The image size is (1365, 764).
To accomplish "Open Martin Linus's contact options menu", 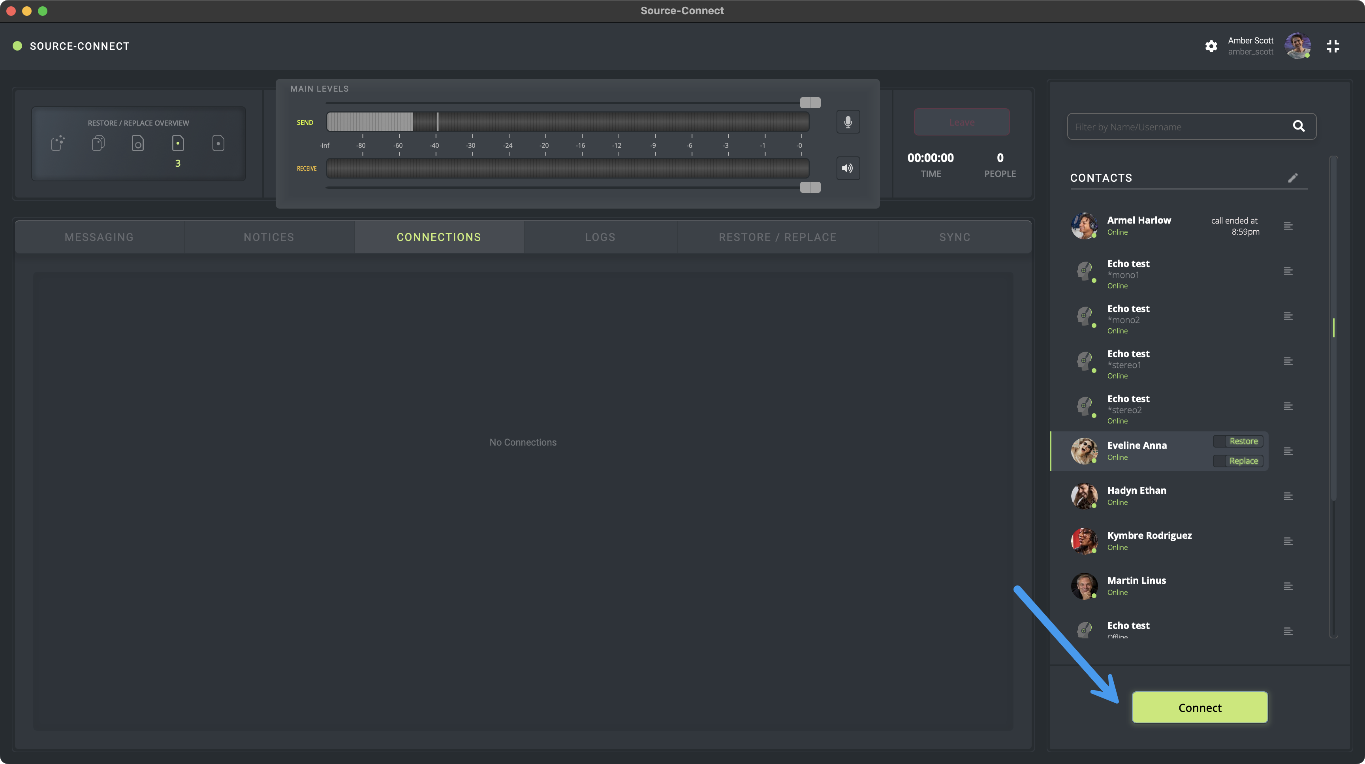I will 1288,587.
